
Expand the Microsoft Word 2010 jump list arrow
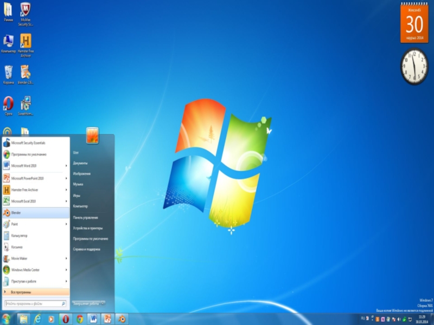tap(66, 166)
